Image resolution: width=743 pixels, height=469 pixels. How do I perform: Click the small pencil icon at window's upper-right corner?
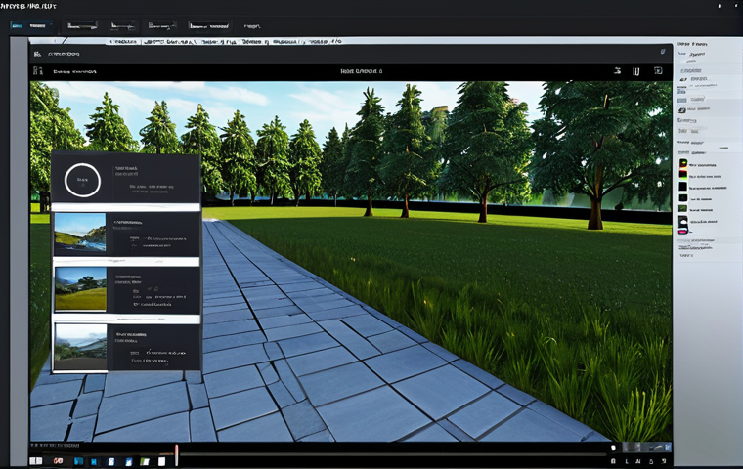coord(663,52)
